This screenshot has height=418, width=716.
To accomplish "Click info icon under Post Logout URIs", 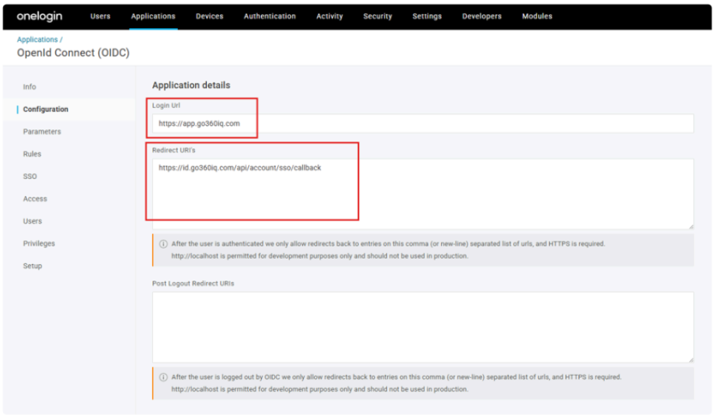I will [163, 377].
